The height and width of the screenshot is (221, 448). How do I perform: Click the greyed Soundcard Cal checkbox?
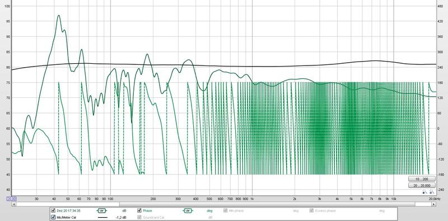click(139, 218)
